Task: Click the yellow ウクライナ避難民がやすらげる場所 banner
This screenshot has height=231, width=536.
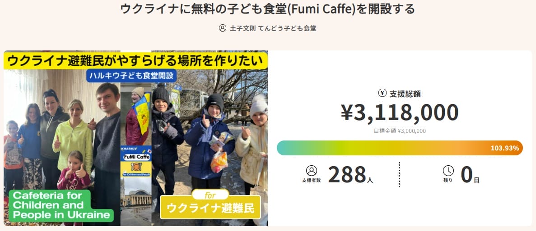Action: 135,61
